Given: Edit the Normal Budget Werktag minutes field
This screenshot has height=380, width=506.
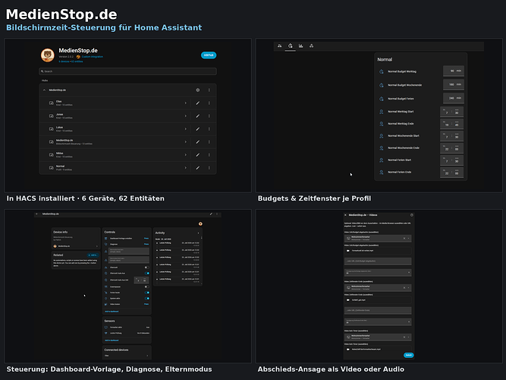Looking at the screenshot, I should (454, 71).
